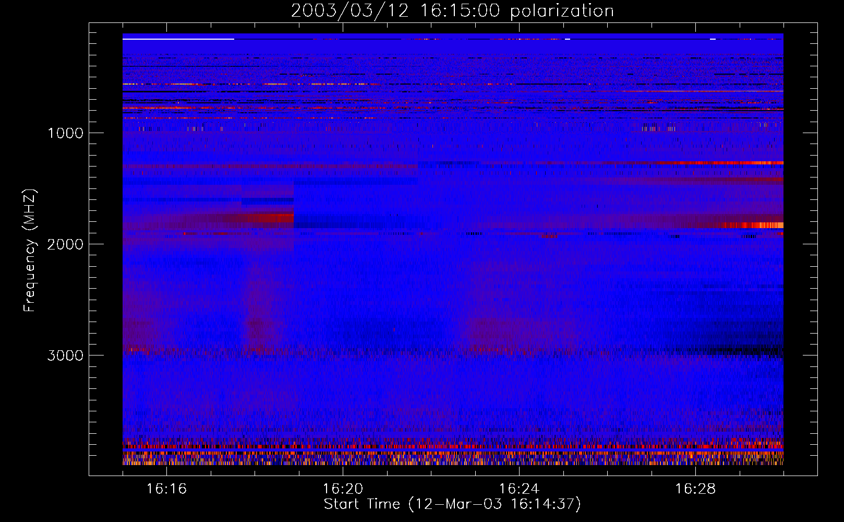Viewport: 844px width, 522px height.
Task: Click the 3000 frequency tick label
Action: pos(65,355)
